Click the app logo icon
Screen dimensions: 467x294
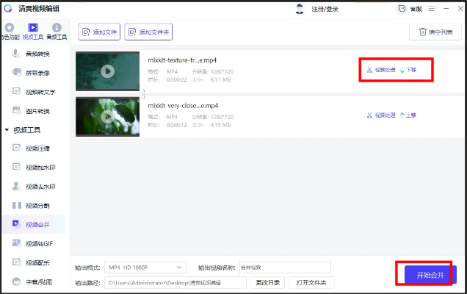coord(8,8)
